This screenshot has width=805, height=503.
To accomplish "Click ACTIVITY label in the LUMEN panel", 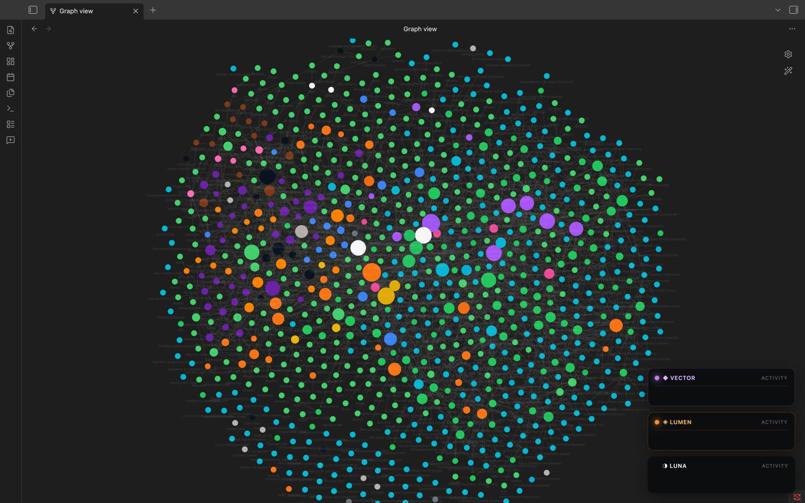I will tap(774, 422).
